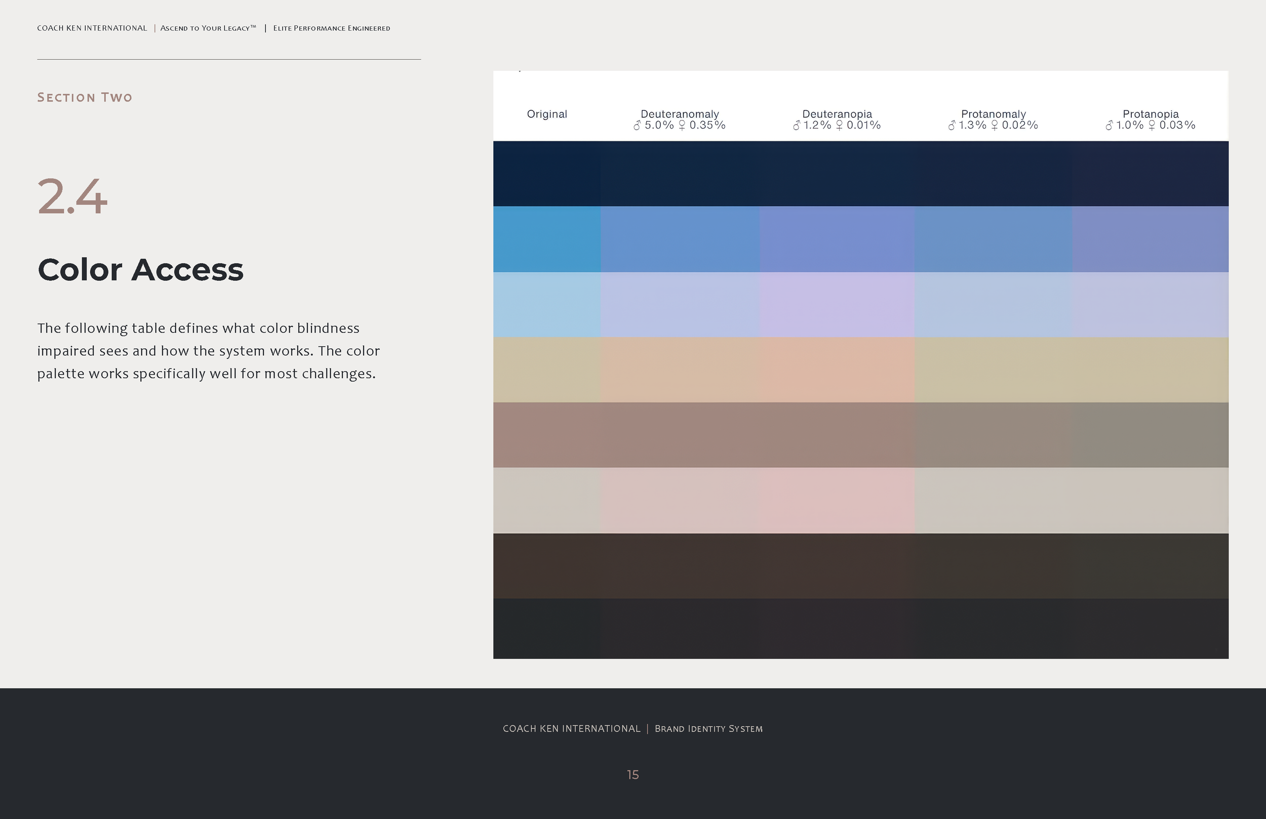Pick the dark navy swatch in Original column
Viewport: 1266px width, 819px height.
tap(547, 174)
